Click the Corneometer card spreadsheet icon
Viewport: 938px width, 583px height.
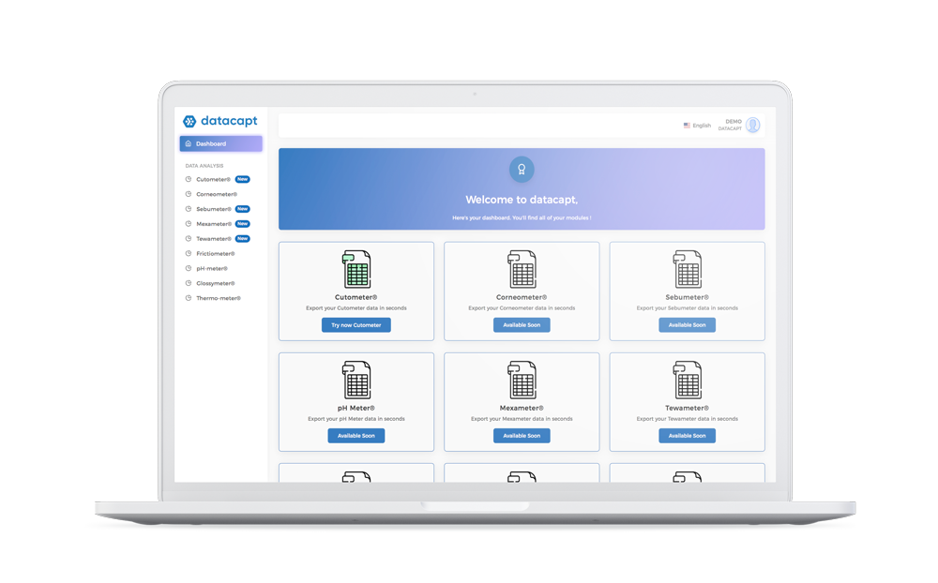522,269
